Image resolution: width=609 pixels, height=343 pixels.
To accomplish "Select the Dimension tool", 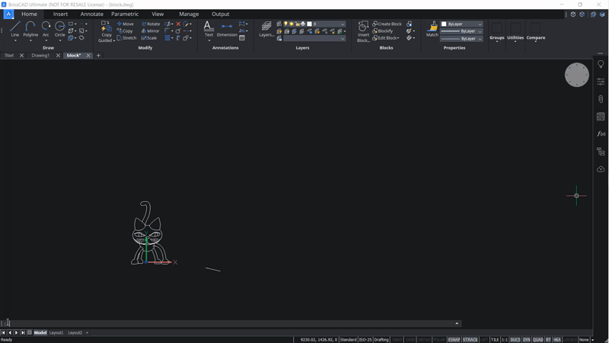I will tap(227, 29).
